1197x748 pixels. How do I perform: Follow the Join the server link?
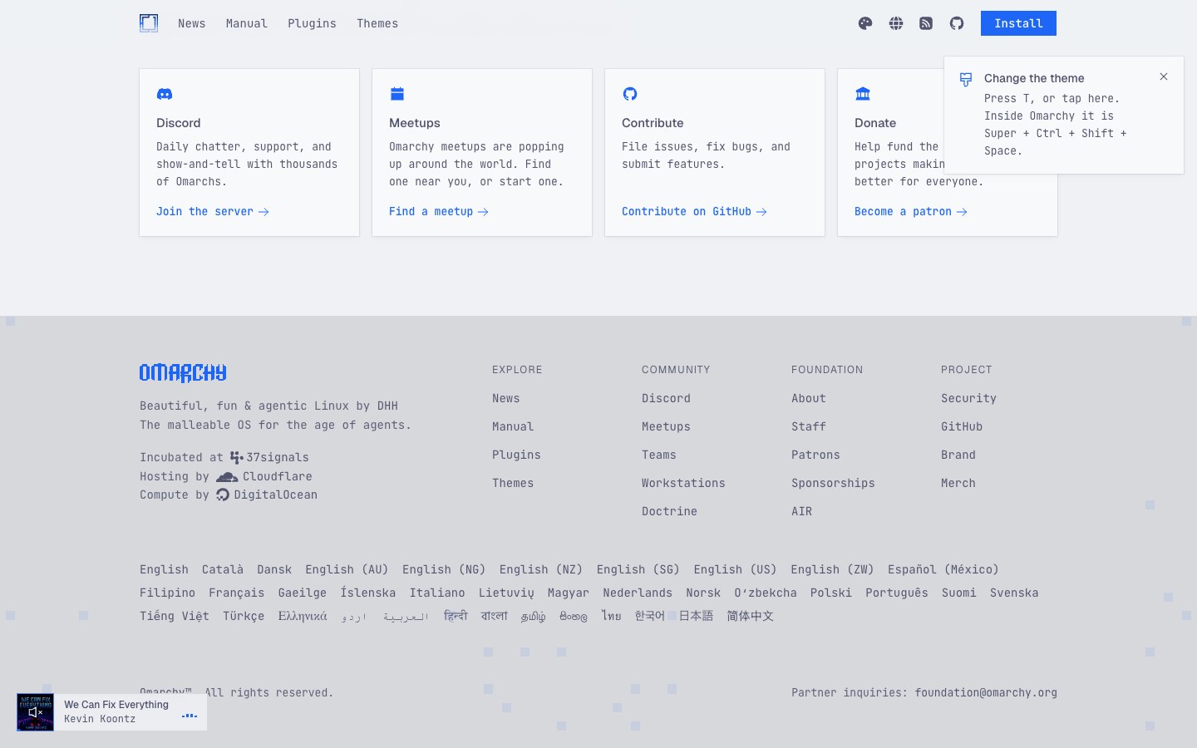tap(213, 212)
